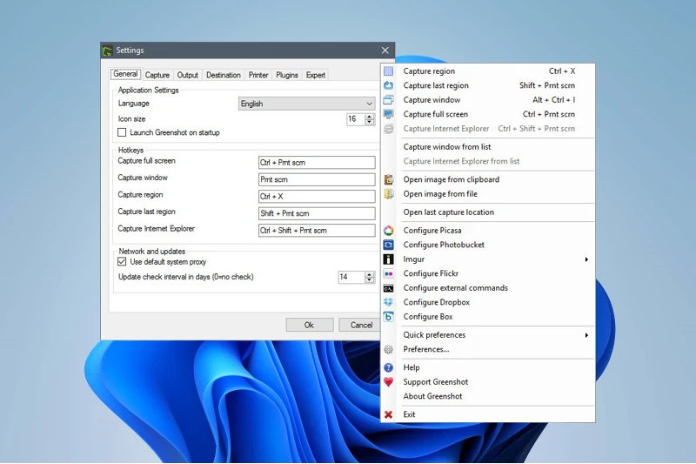The width and height of the screenshot is (696, 464).
Task: Choose Configure Box menu entry
Action: tap(487, 317)
